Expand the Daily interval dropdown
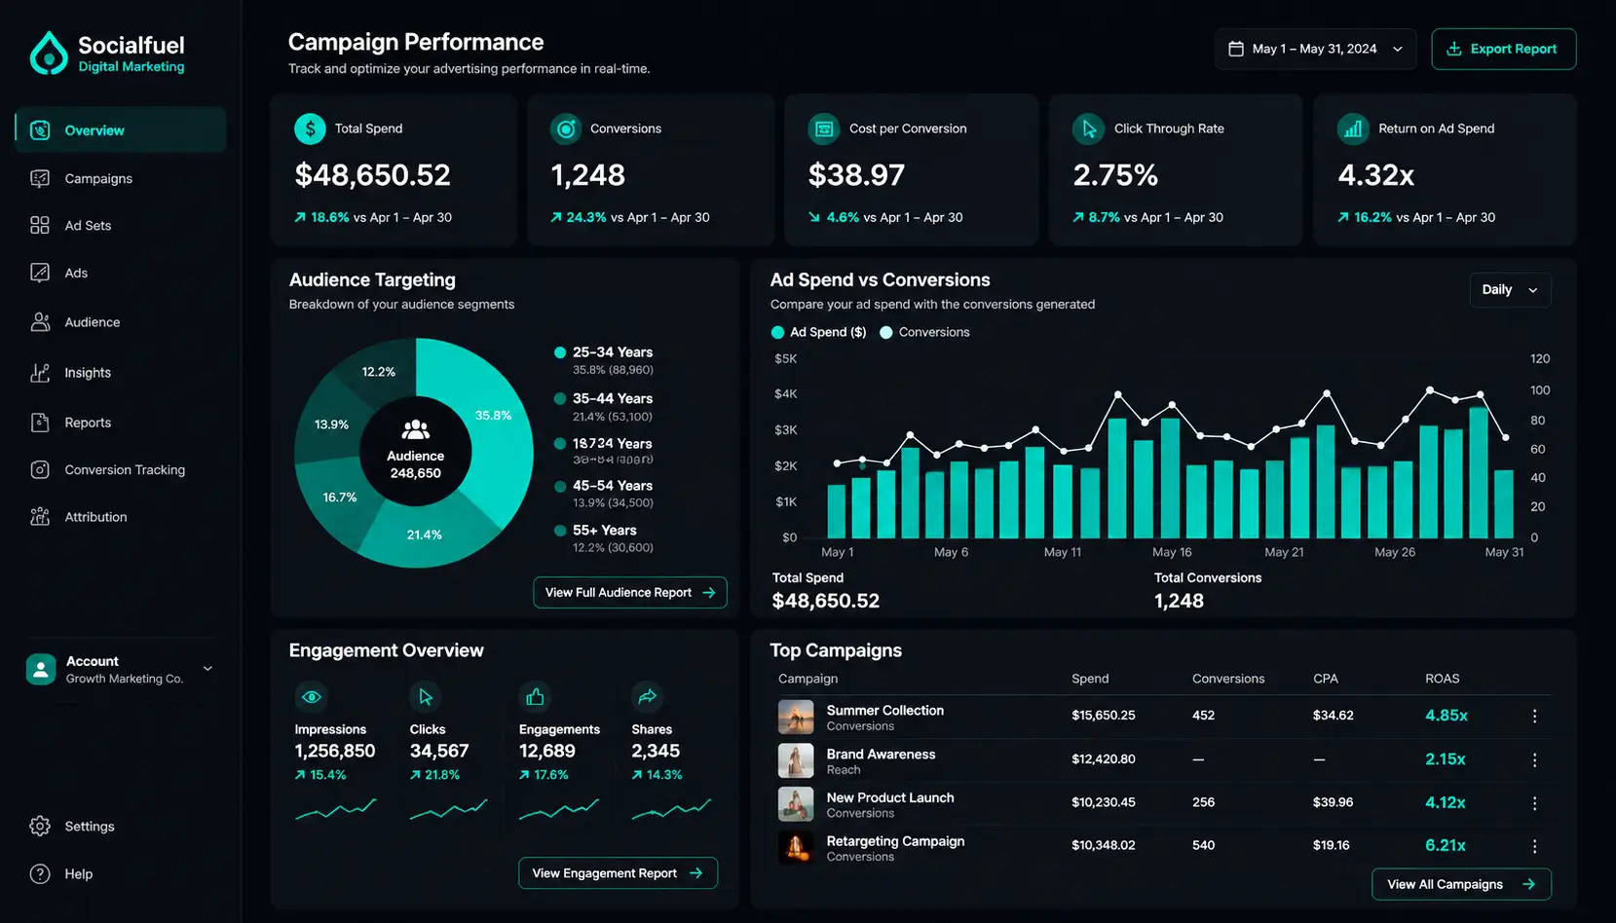This screenshot has width=1616, height=923. click(x=1510, y=289)
